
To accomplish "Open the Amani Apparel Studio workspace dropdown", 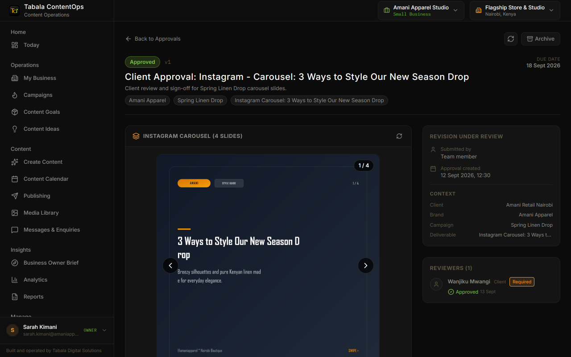I will tap(421, 11).
